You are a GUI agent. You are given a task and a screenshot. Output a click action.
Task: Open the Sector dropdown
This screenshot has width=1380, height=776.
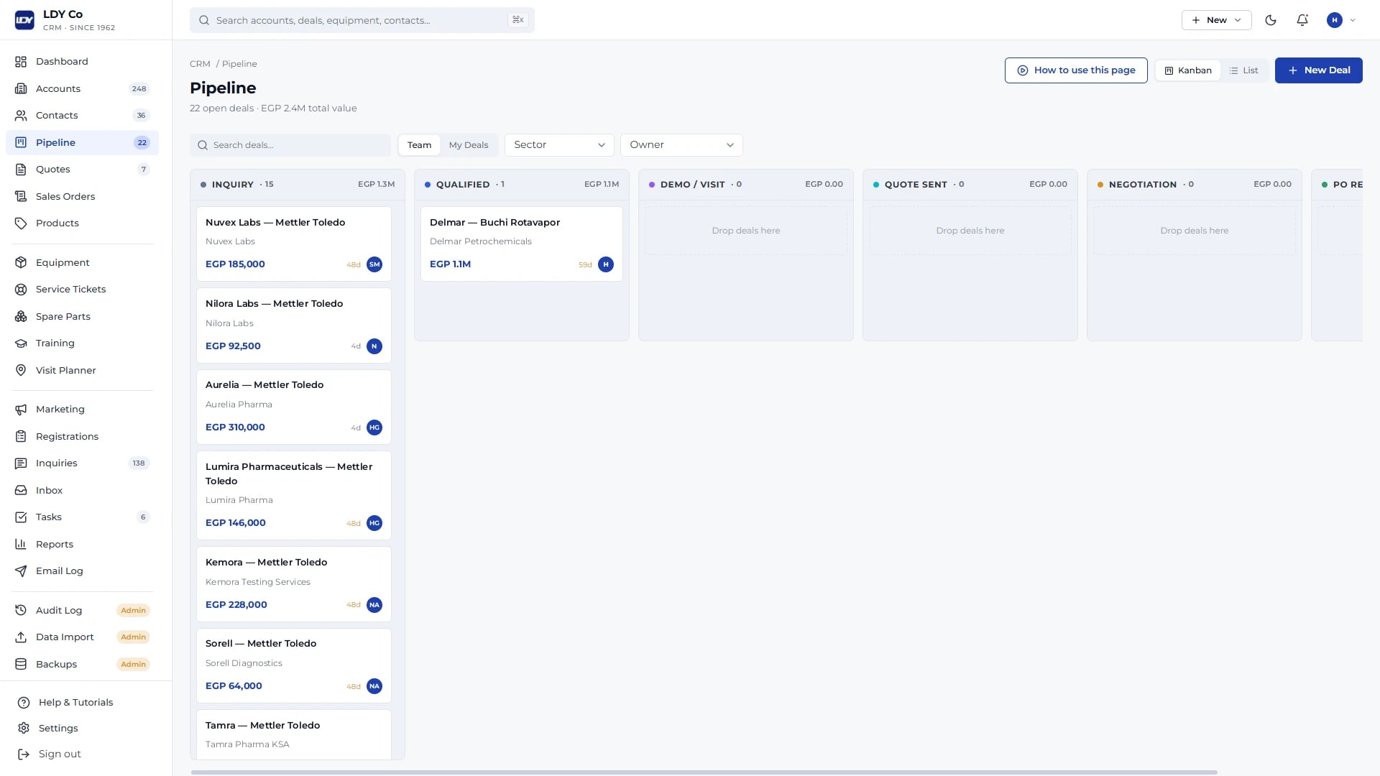pyautogui.click(x=559, y=145)
